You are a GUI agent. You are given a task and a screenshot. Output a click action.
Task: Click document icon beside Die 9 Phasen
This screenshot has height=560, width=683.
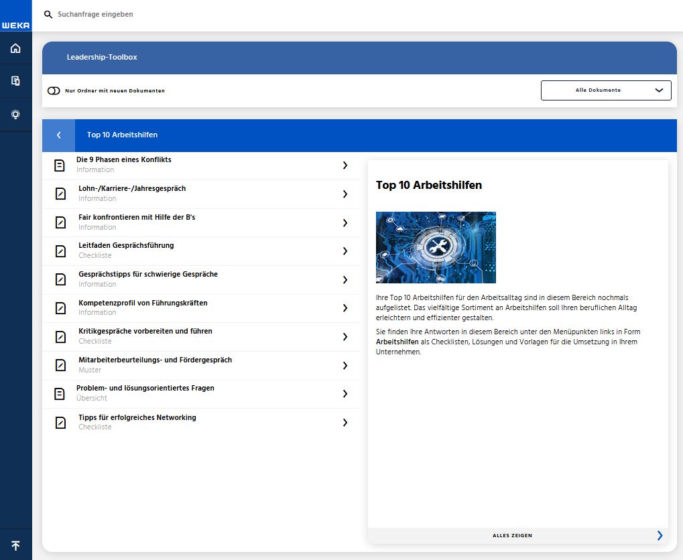[60, 165]
